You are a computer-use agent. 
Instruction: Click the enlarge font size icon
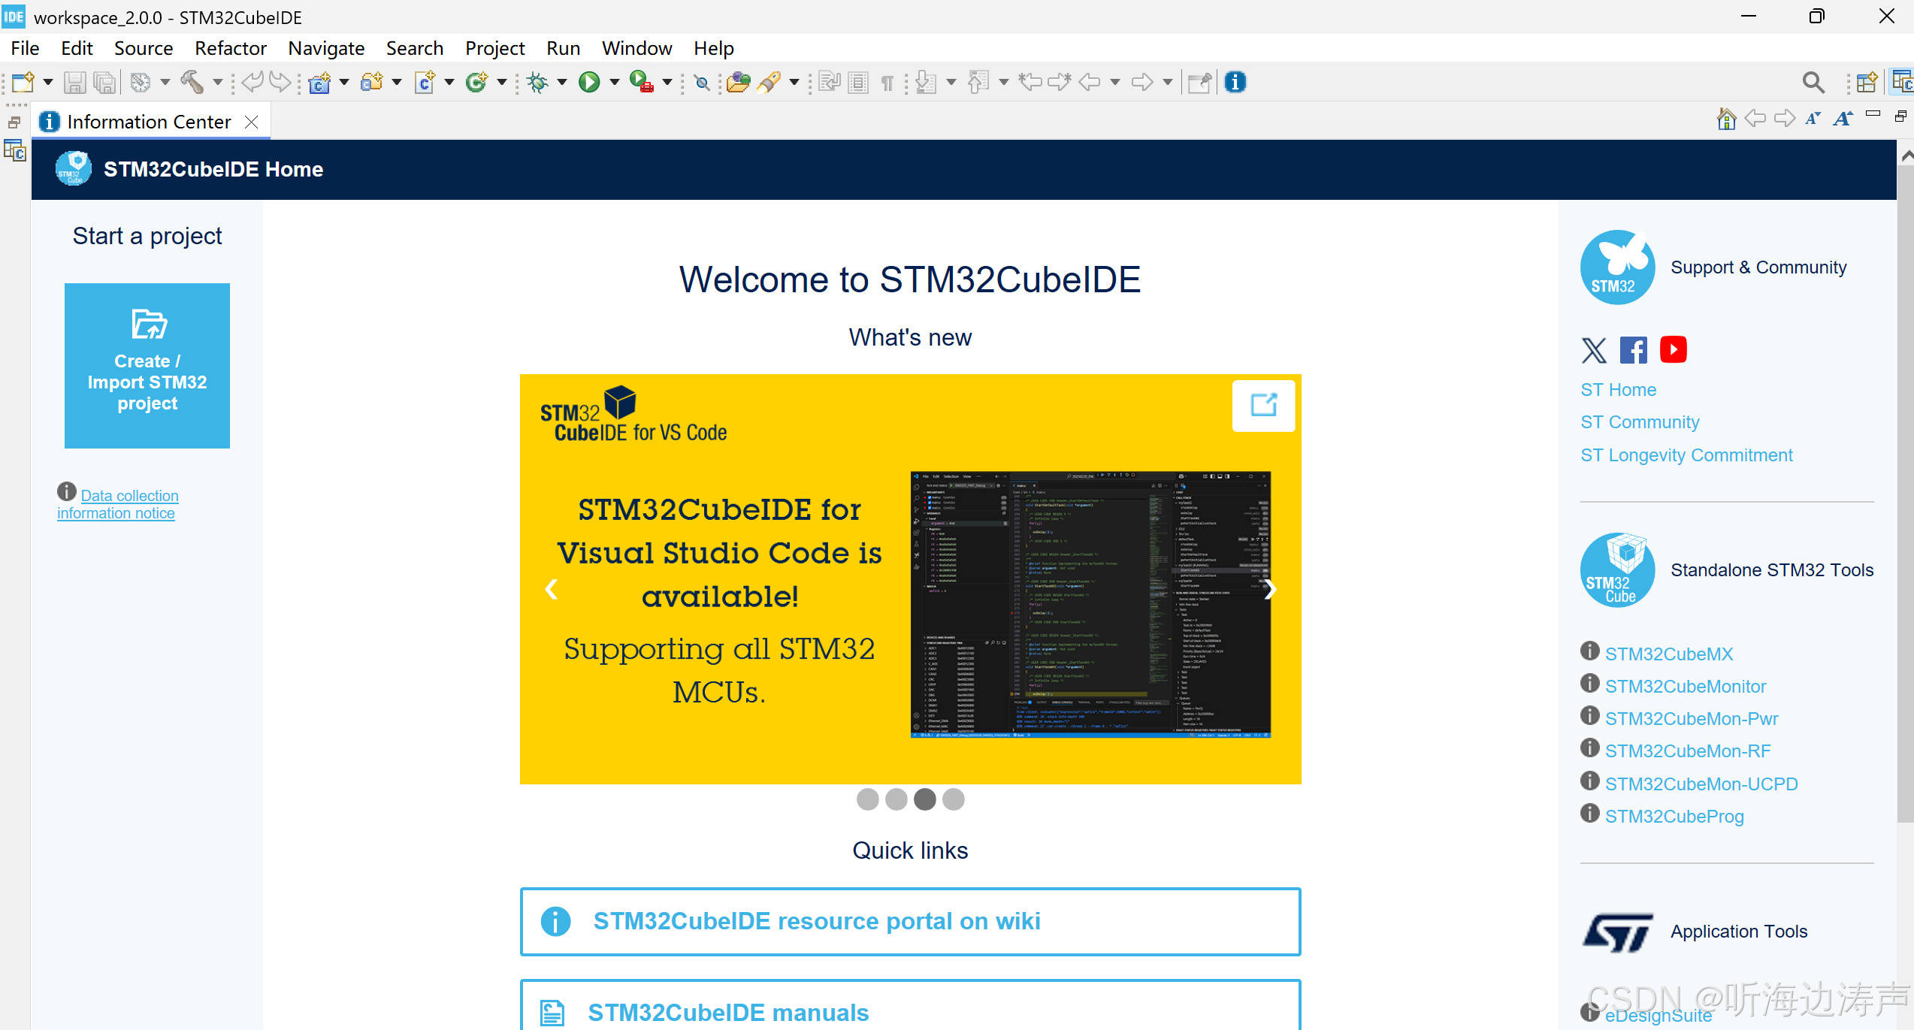[x=1843, y=119]
